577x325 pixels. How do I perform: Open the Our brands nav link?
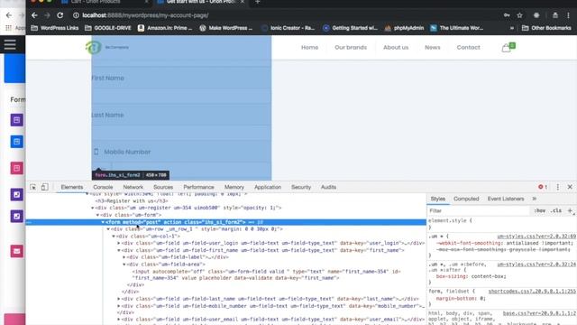351,48
